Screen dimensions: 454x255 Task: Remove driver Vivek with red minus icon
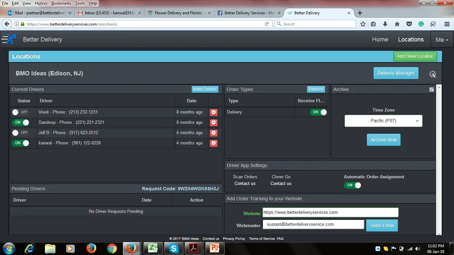pos(213,113)
